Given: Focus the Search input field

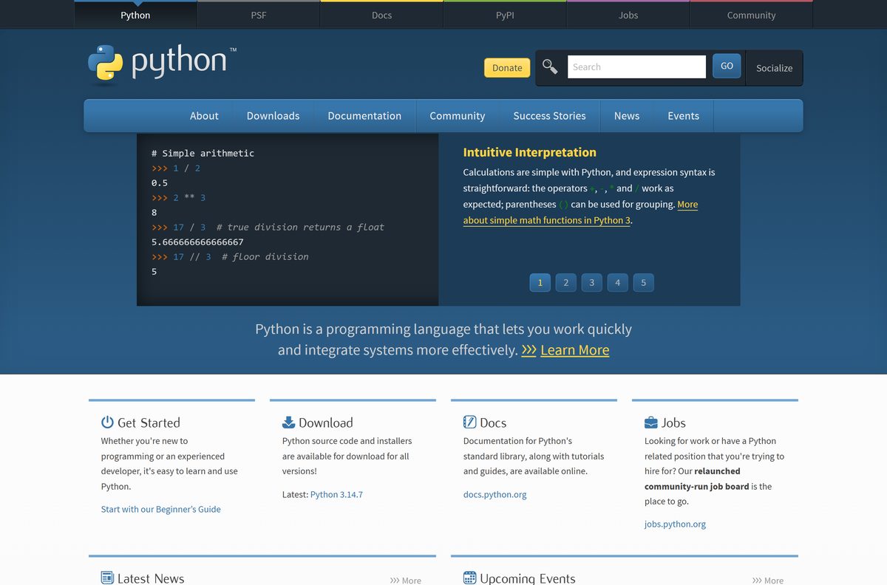Looking at the screenshot, I should [x=636, y=66].
